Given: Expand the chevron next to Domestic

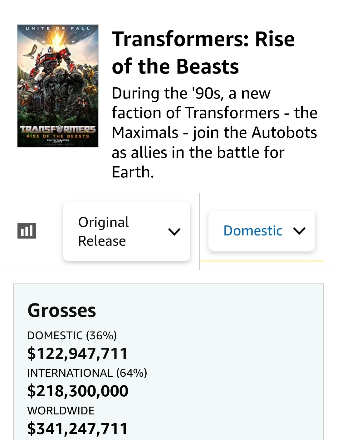Looking at the screenshot, I should click(x=299, y=231).
